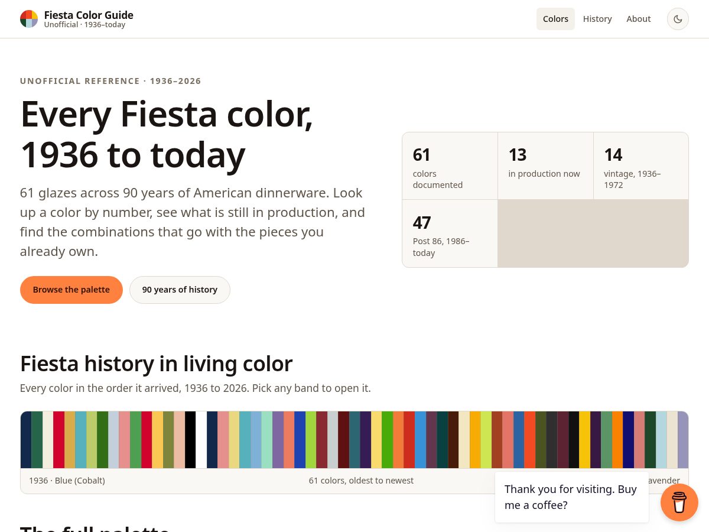Click the '14 vintage, 1936–1972' stat card
Screen dimensions: 709x532
point(641,166)
